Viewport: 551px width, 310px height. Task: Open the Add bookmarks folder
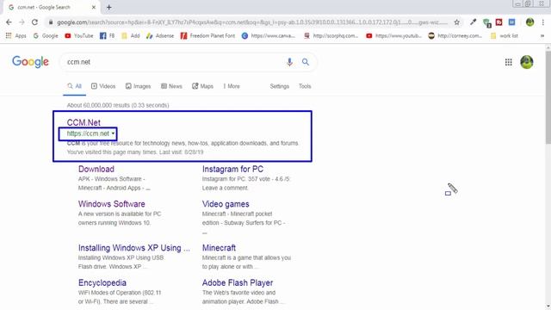[130, 36]
